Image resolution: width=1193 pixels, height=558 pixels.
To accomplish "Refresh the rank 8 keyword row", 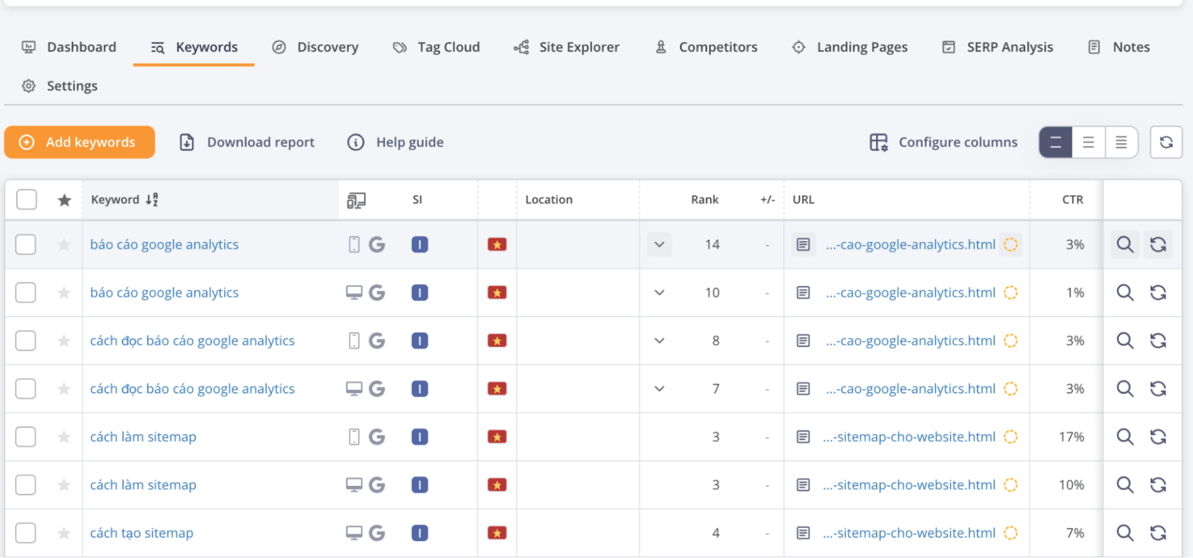I will coord(1158,341).
